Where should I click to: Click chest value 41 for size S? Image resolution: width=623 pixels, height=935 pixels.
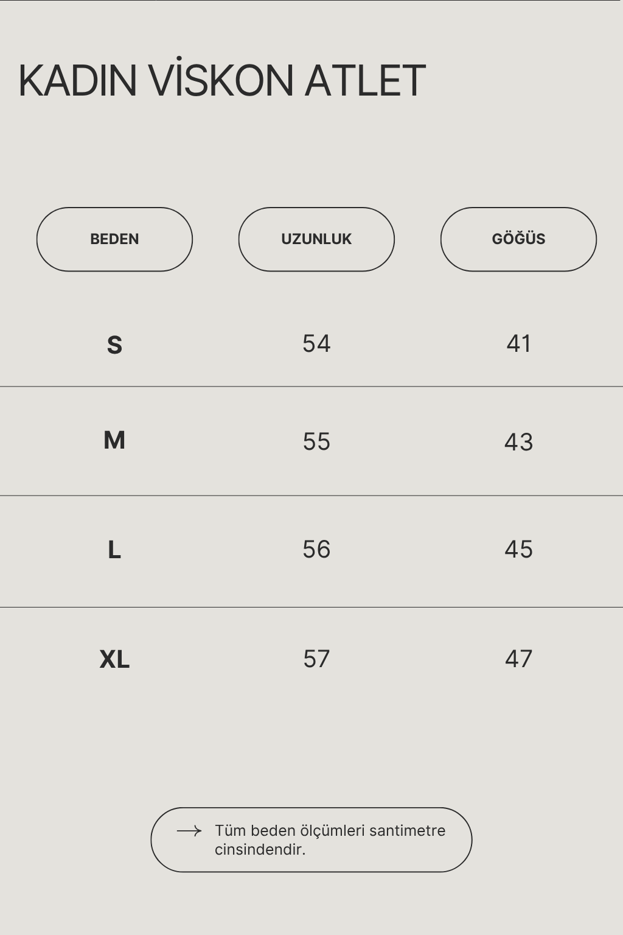click(518, 344)
